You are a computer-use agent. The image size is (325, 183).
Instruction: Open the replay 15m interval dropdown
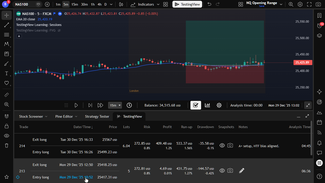pyautogui.click(x=115, y=105)
